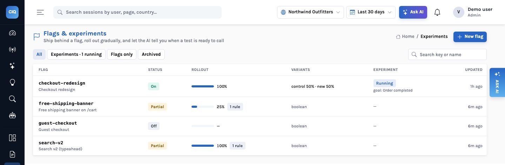Click the Running experiment badge

coord(385,83)
